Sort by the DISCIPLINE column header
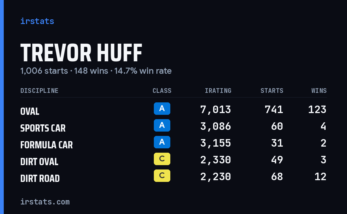 tap(39, 91)
